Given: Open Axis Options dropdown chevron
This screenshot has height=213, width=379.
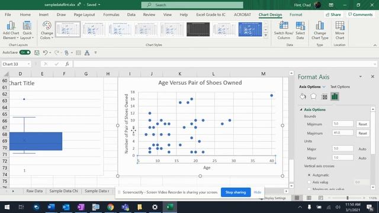Looking at the screenshot, I should click(324, 87).
